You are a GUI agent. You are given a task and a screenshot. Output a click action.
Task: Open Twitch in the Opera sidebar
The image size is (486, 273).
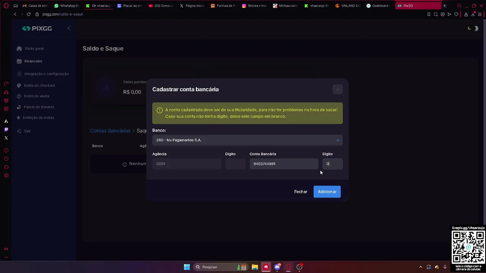6,130
